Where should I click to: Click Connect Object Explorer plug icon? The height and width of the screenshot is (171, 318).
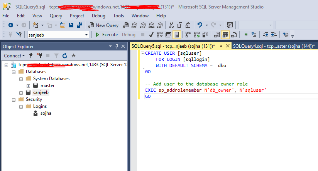point(31,55)
